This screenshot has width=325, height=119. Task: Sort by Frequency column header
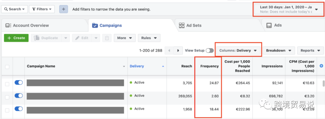pos(209,66)
